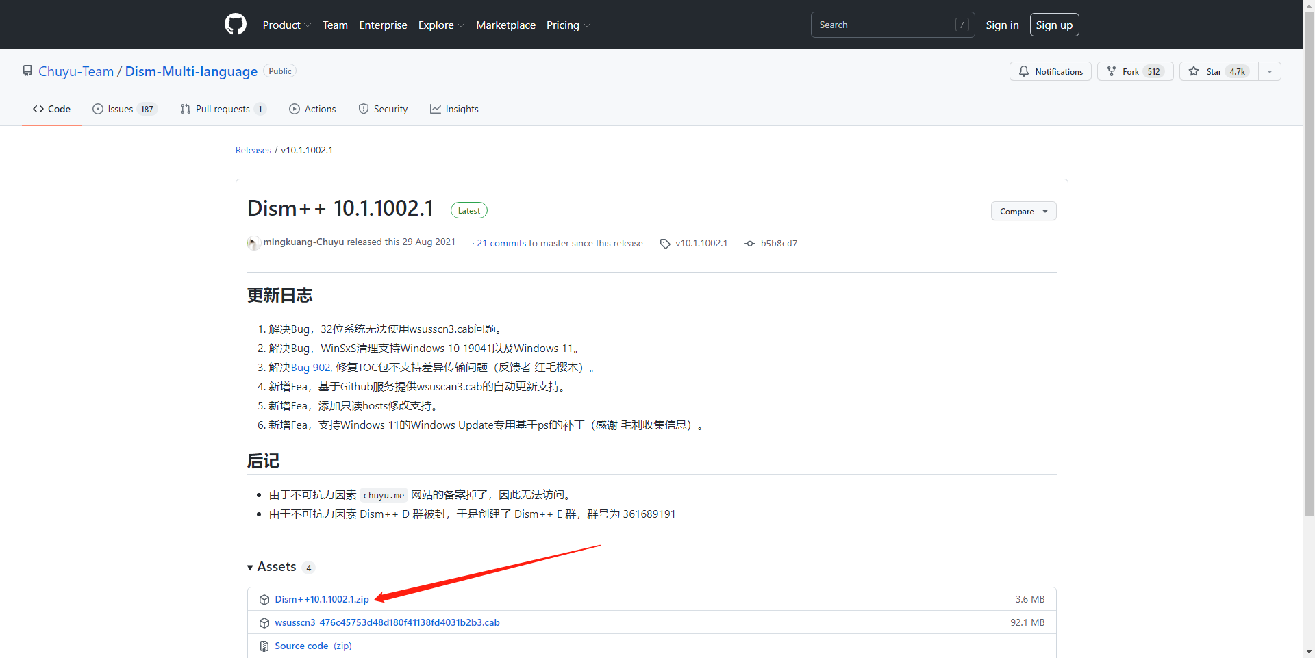Click mingkuang-Chuyu author name
Viewport: 1315px width, 658px height.
303,242
